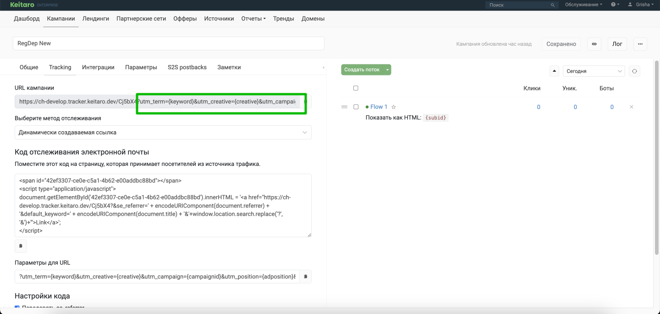Screen dimensions: 660x314
Task: Open the Flow 1 link
Action: pyautogui.click(x=379, y=107)
